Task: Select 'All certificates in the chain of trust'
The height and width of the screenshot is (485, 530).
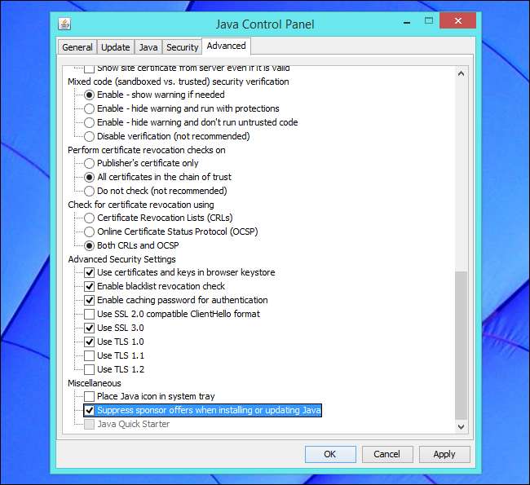Action: click(x=89, y=177)
